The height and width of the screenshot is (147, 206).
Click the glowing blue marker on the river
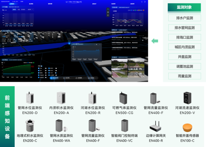click(x=69, y=43)
